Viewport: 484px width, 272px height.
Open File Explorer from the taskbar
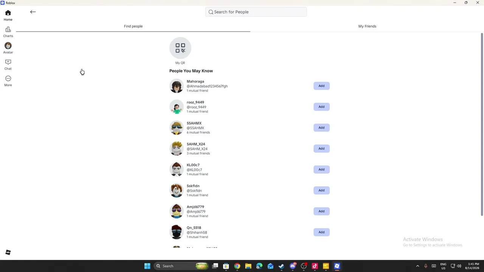248,266
